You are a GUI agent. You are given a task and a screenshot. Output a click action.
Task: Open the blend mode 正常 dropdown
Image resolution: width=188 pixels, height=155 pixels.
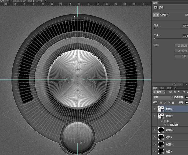pyautogui.click(x=162, y=97)
